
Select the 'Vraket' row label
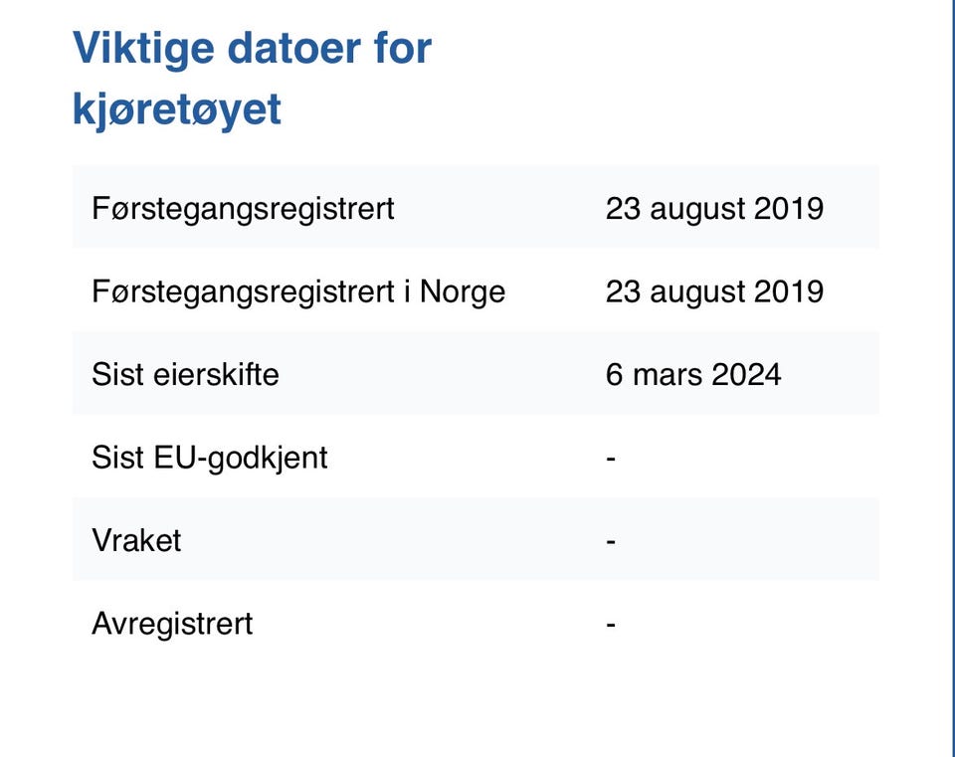(x=136, y=540)
